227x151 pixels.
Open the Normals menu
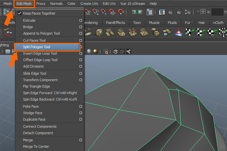(56, 3)
